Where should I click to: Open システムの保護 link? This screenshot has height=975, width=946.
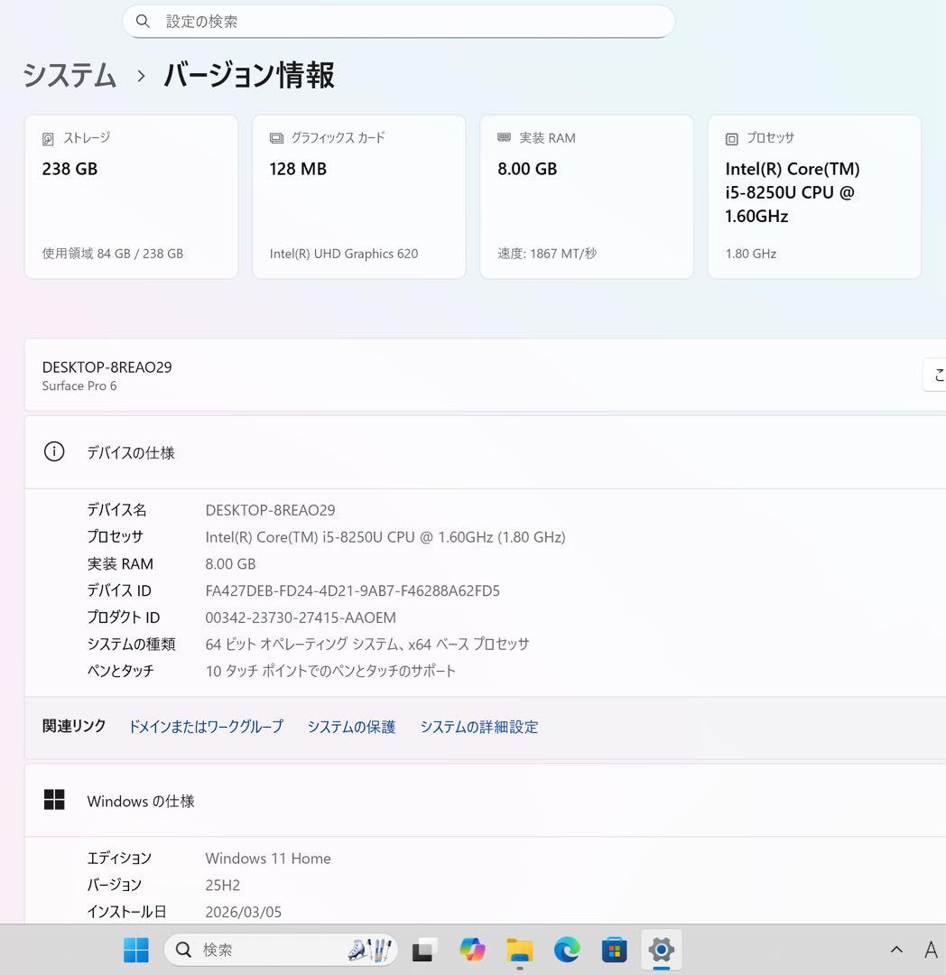[x=351, y=726]
